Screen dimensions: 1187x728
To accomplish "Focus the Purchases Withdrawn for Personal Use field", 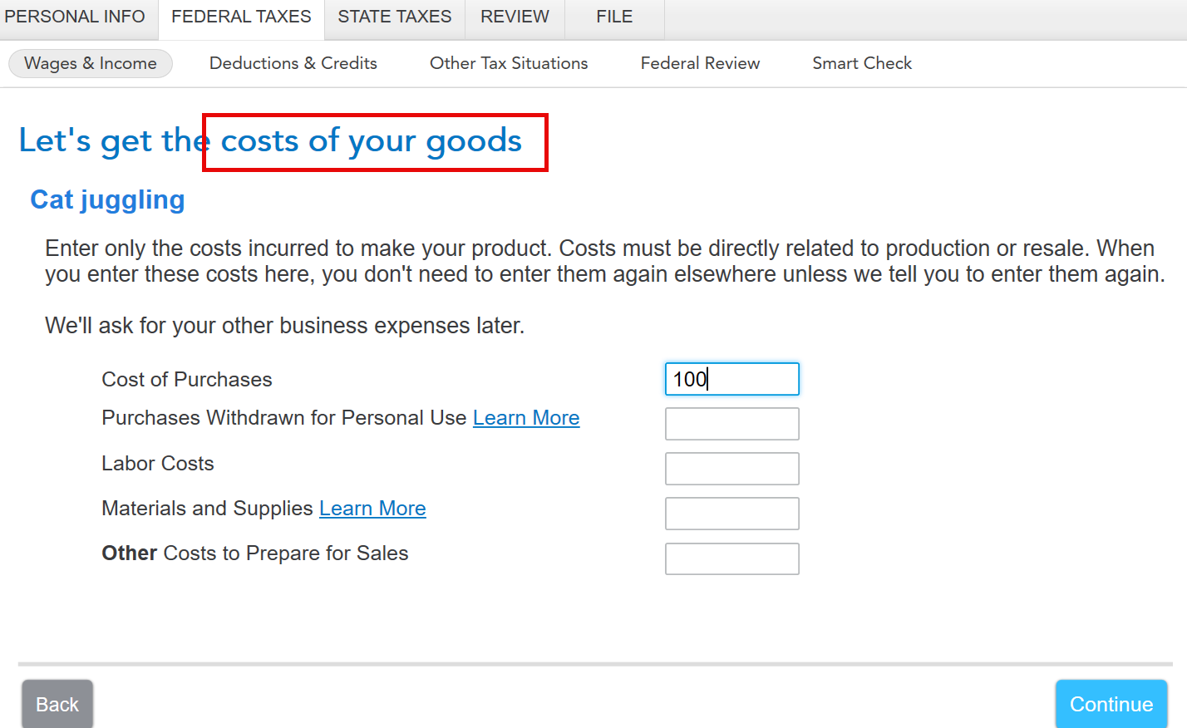I will coord(731,424).
